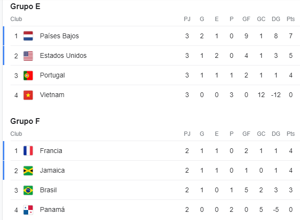Open the Países Bajos team link
The width and height of the screenshot is (300, 220).
tap(59, 36)
